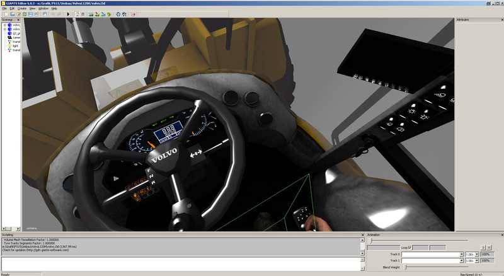Click the house-shaped Home view icon
504x276 pixels.
pyautogui.click(x=77, y=14)
